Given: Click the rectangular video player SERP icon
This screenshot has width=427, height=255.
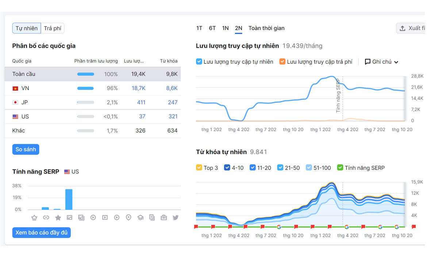Looking at the screenshot, I should (105, 217).
